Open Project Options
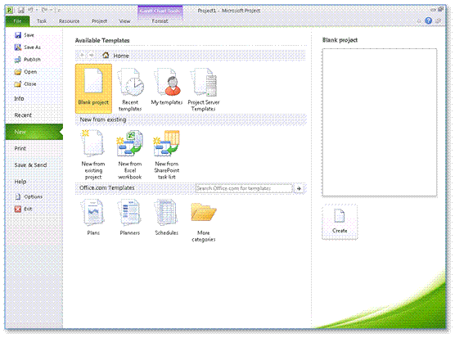This screenshot has height=338, width=455. point(29,196)
